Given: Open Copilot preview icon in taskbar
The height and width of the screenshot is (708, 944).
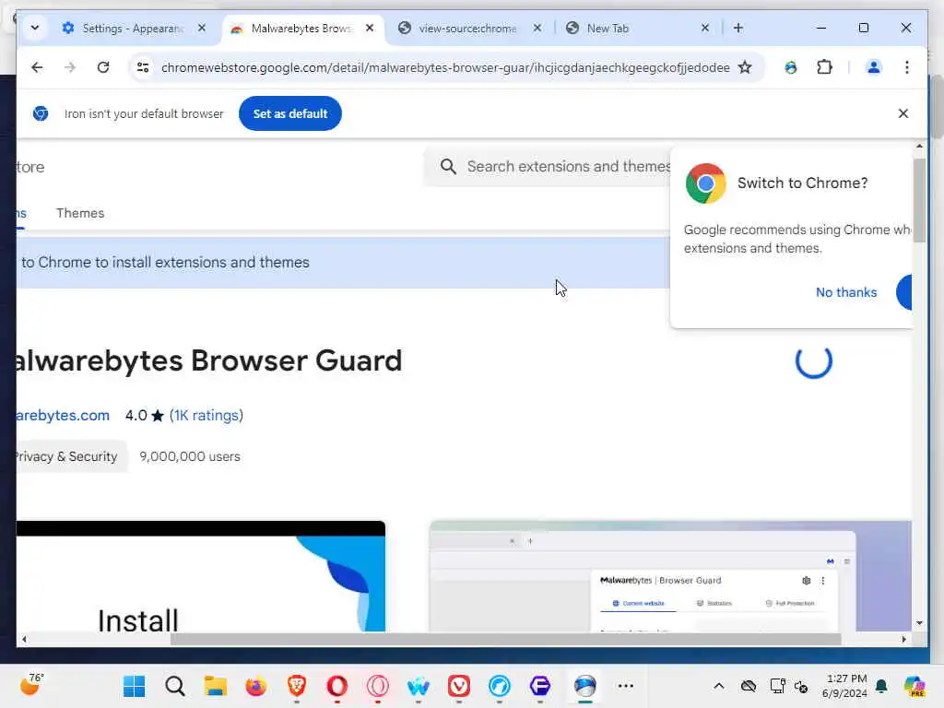Looking at the screenshot, I should pyautogui.click(x=914, y=686).
